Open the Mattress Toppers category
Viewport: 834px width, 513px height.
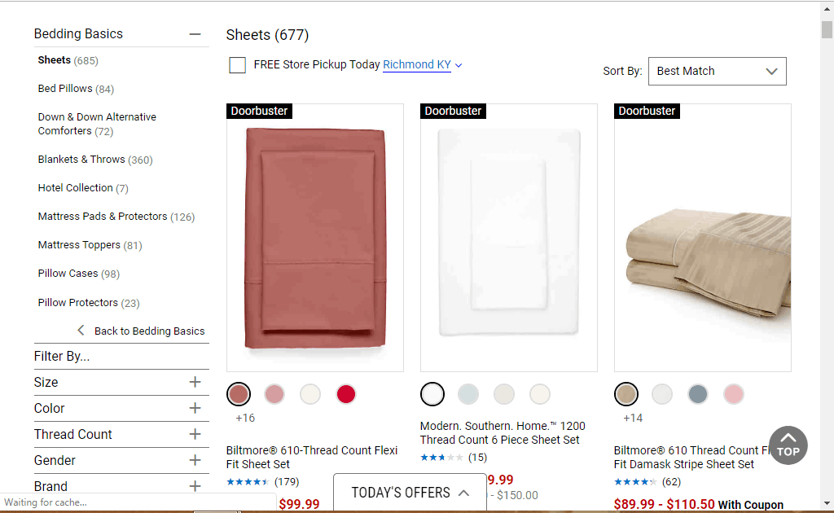tap(79, 245)
